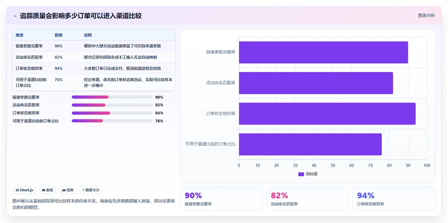Click the 活动命名匹配率 progress bar

click(112, 105)
